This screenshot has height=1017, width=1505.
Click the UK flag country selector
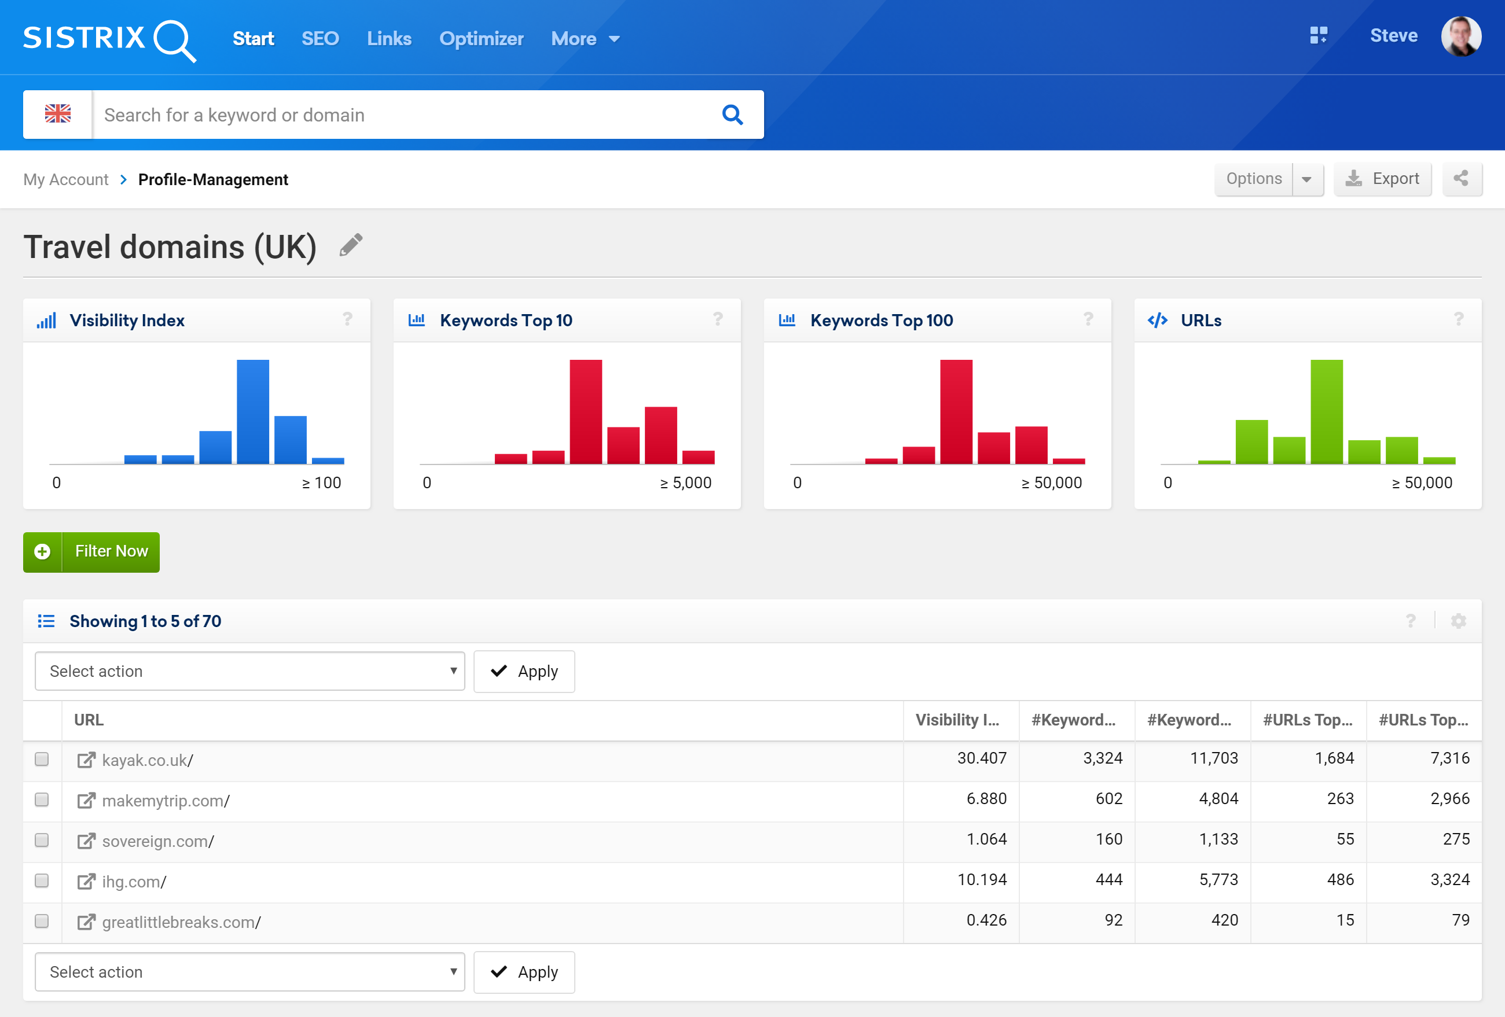[58, 115]
